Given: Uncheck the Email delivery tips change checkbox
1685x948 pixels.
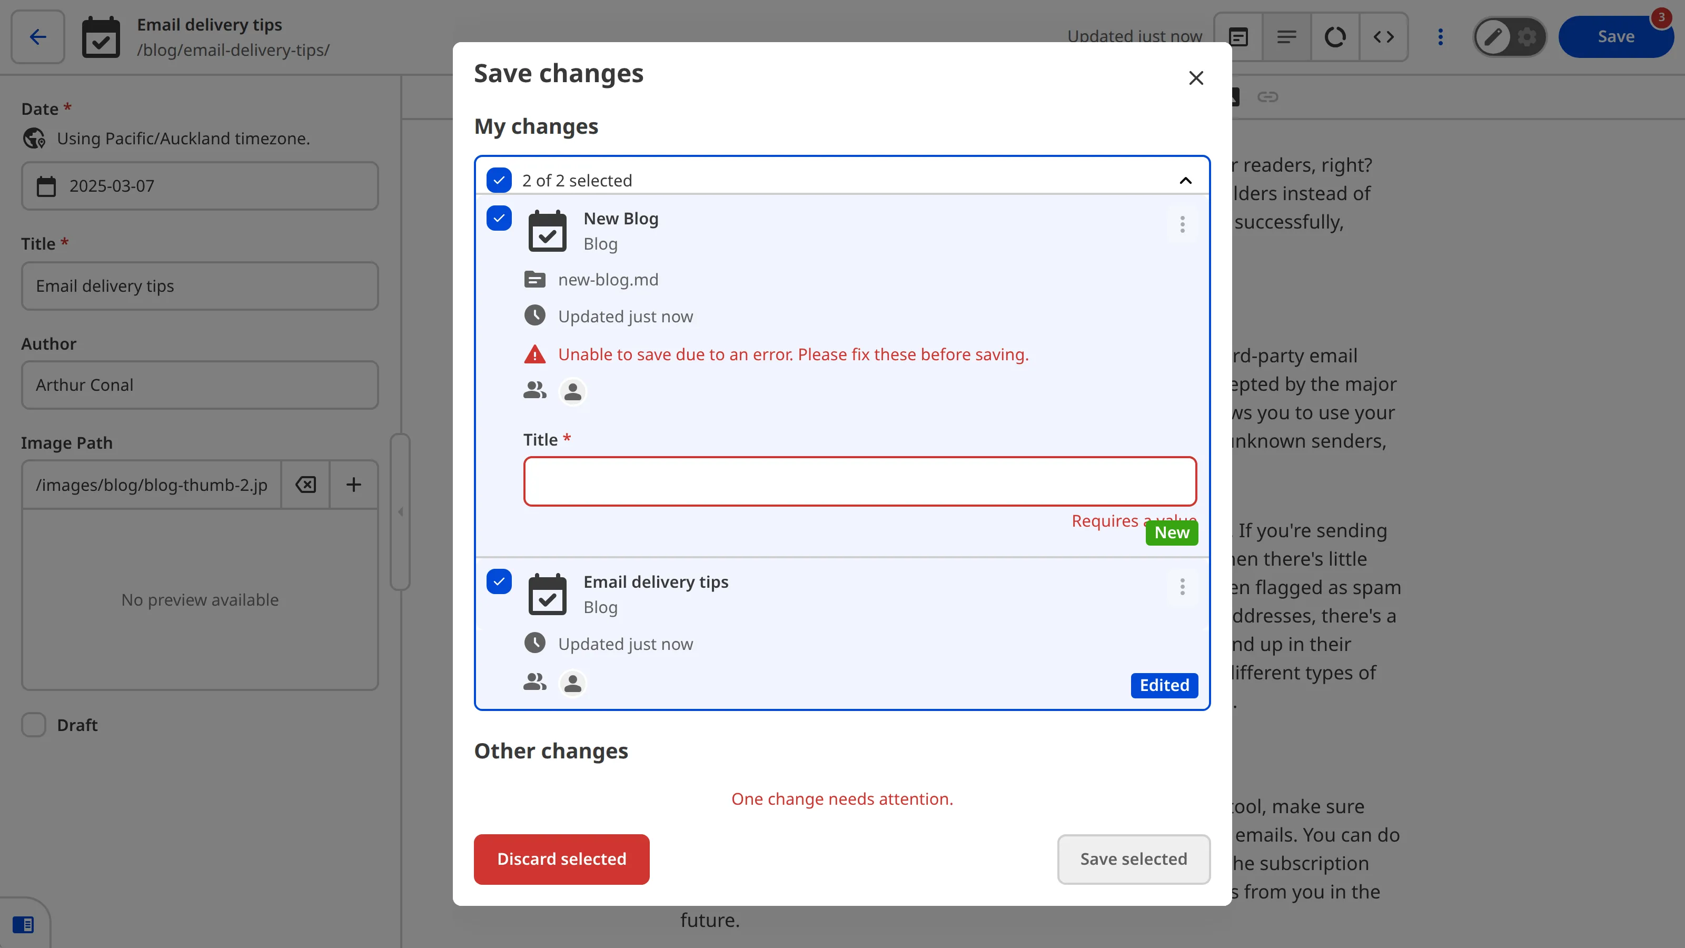Looking at the screenshot, I should click(x=499, y=581).
